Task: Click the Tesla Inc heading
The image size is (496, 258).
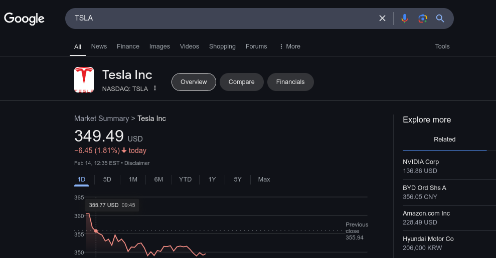Action: click(127, 75)
